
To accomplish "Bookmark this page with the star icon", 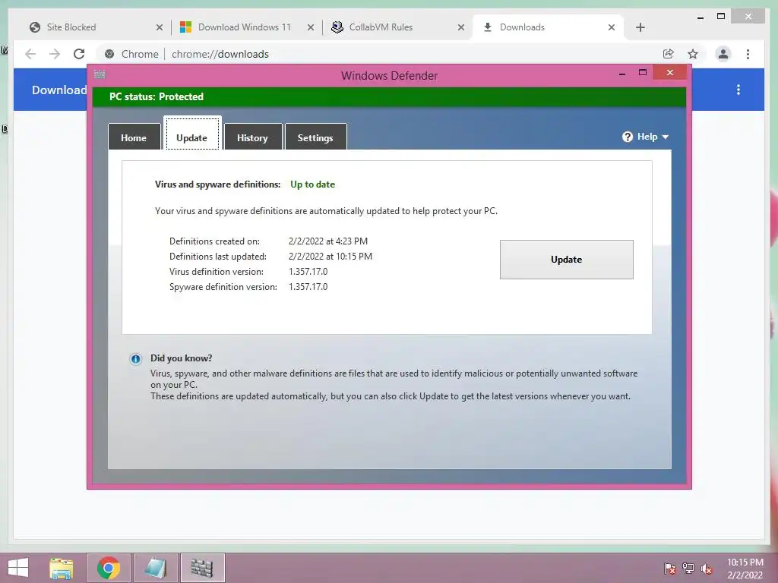I will click(x=693, y=54).
